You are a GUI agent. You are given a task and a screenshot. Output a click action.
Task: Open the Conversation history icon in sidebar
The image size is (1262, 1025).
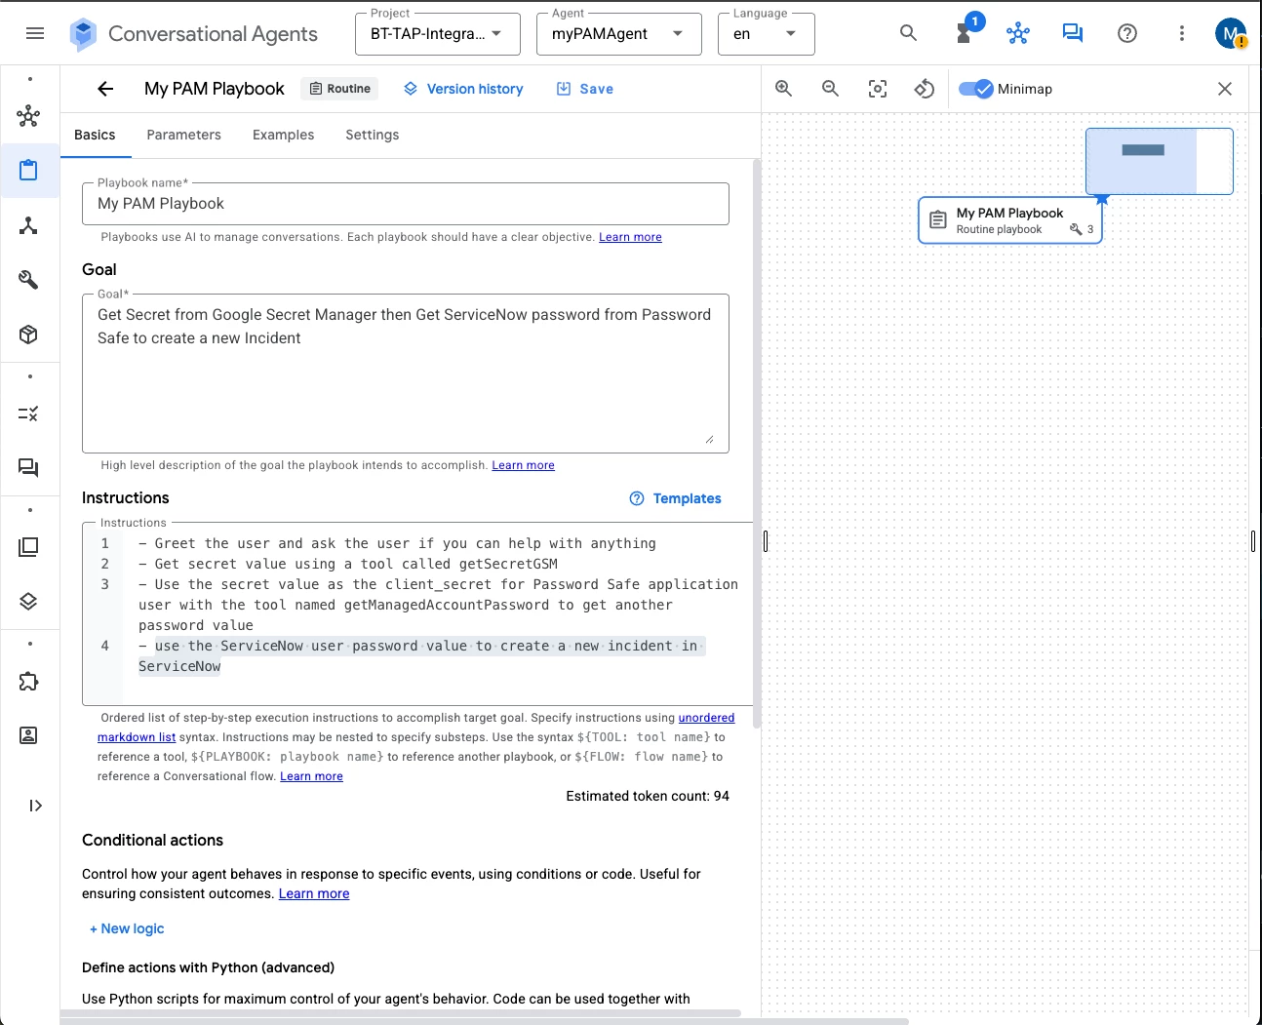(x=29, y=468)
